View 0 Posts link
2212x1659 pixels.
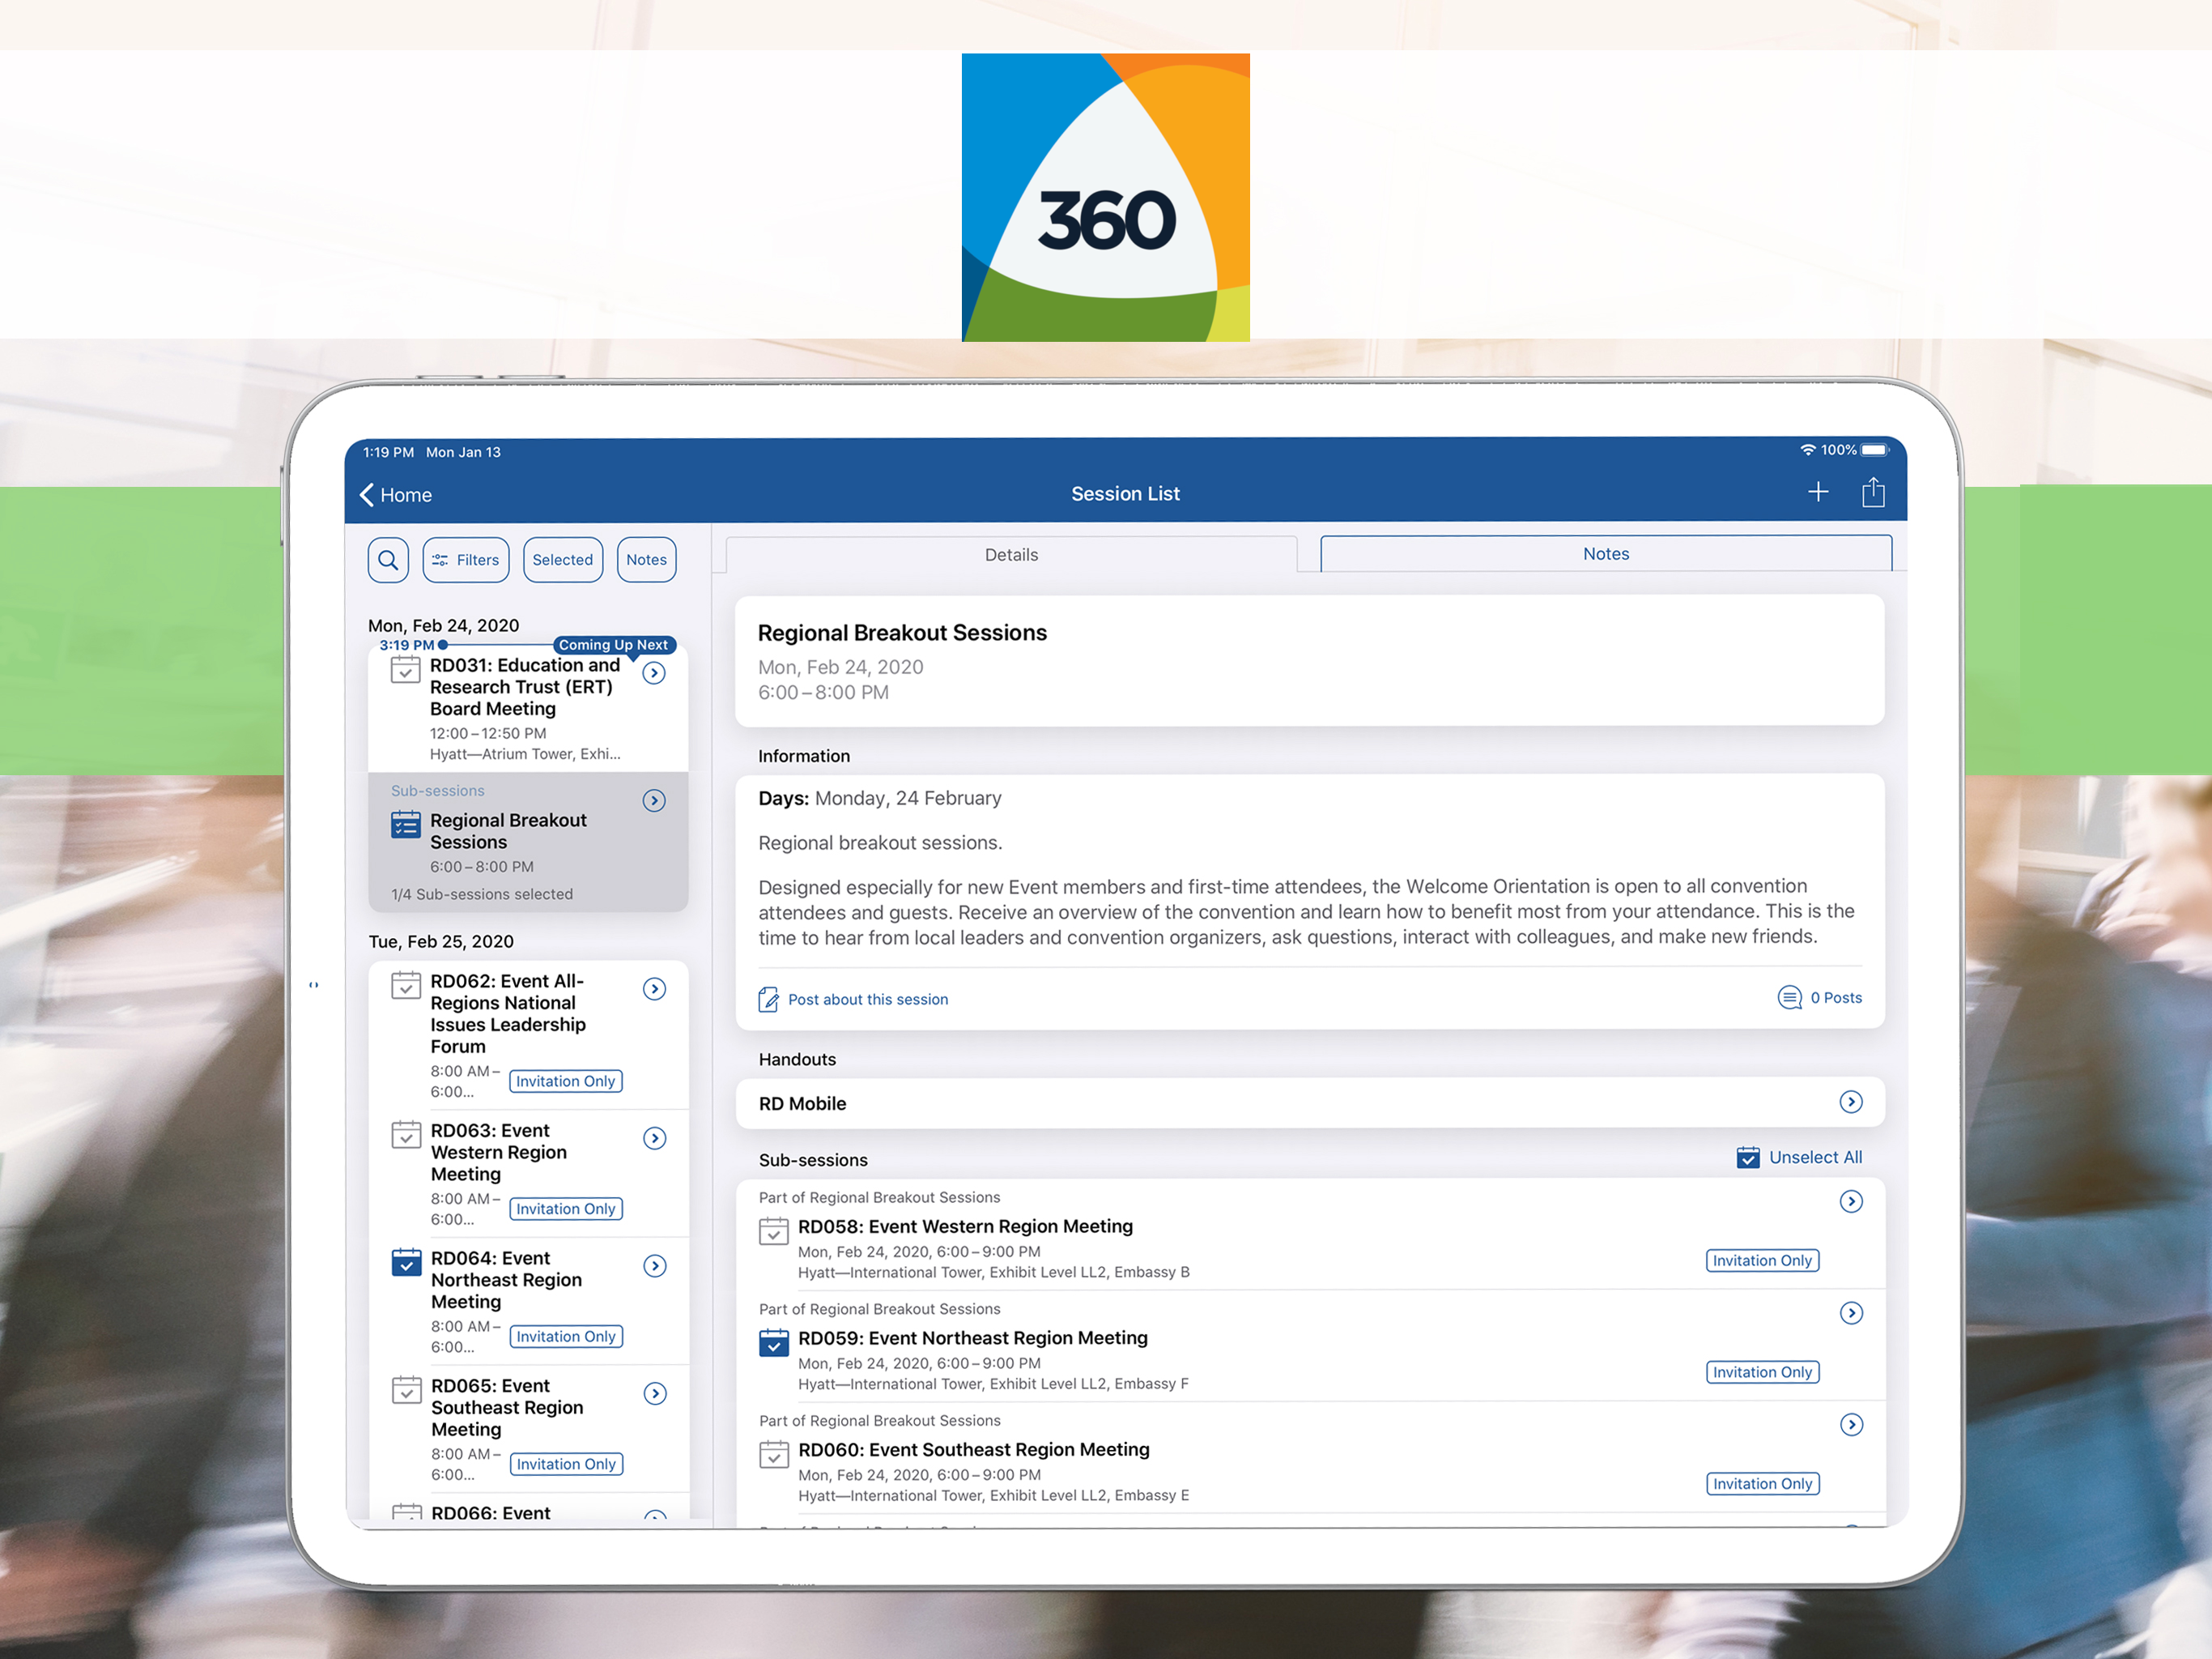pyautogui.click(x=1836, y=998)
